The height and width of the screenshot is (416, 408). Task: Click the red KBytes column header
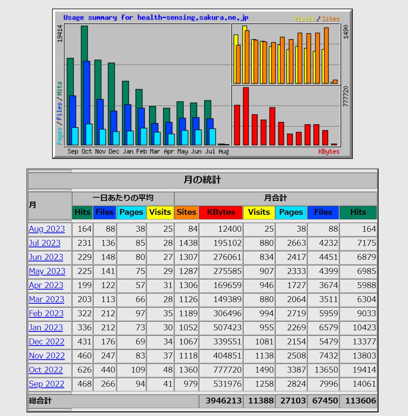tap(221, 212)
